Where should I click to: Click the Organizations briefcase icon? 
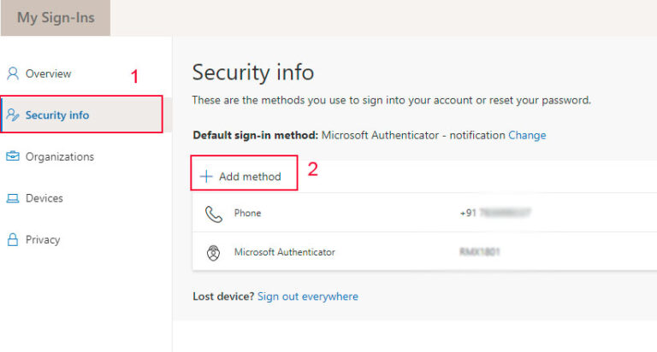pos(13,156)
